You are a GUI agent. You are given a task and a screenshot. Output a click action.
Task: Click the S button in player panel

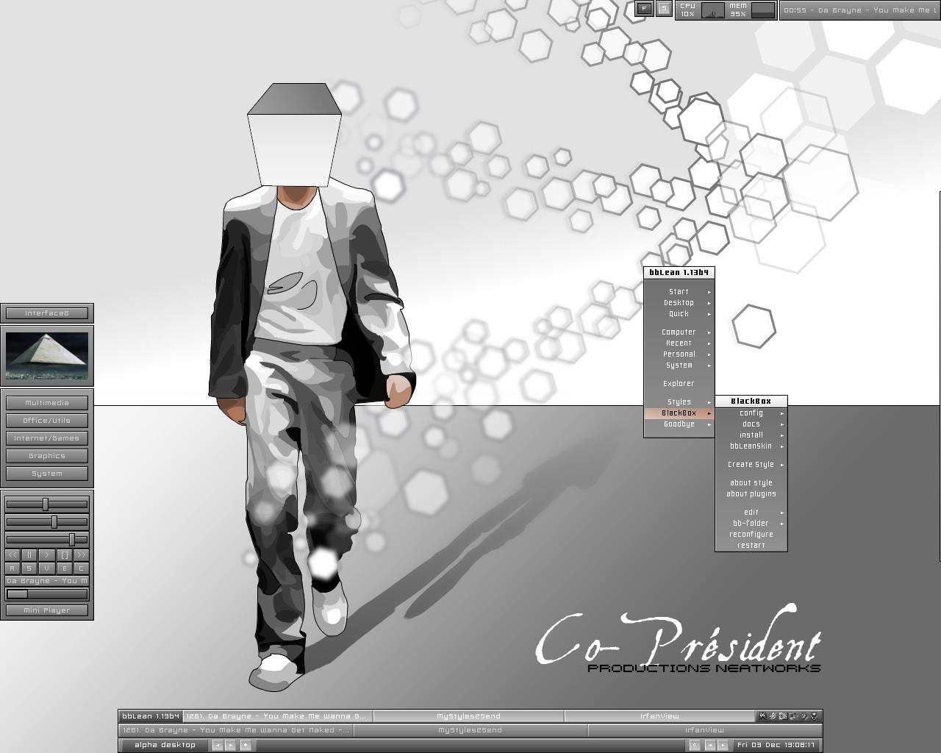pos(29,568)
